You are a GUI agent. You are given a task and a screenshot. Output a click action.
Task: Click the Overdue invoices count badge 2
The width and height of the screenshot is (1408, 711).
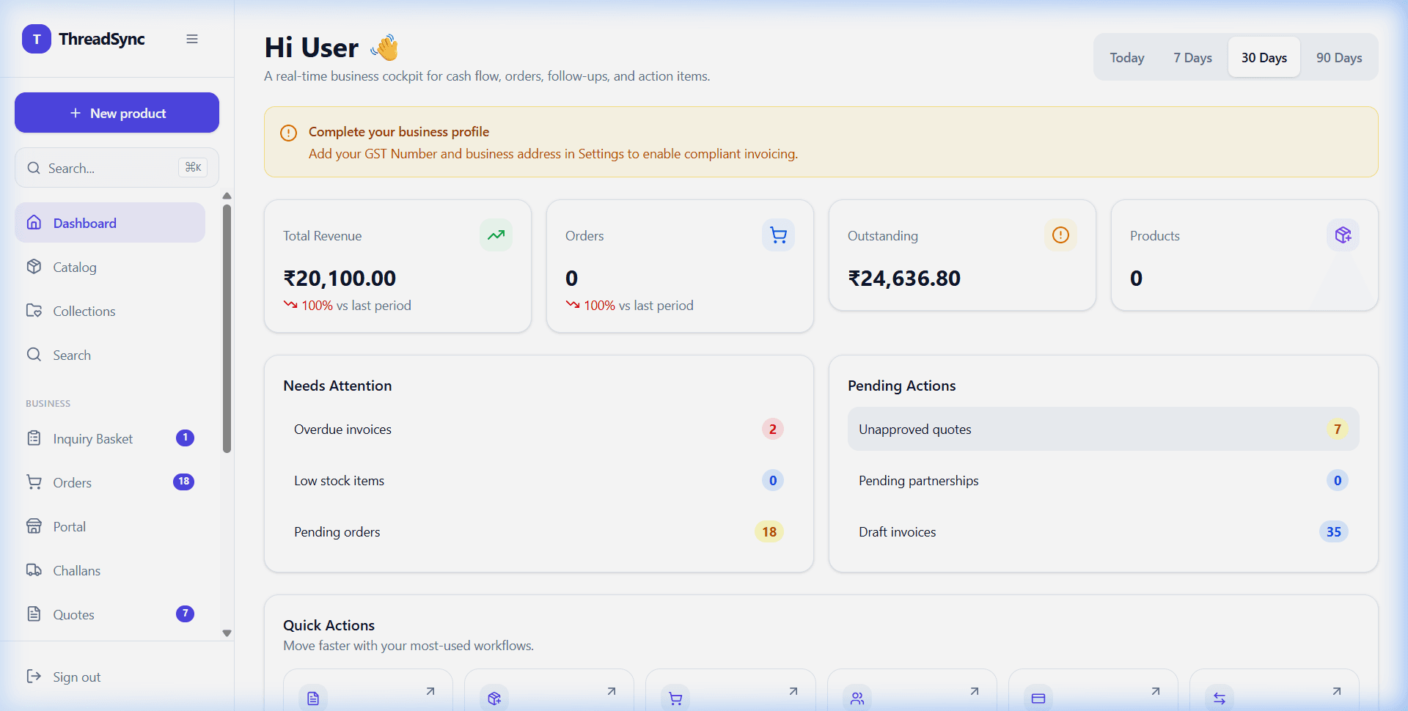tap(773, 429)
